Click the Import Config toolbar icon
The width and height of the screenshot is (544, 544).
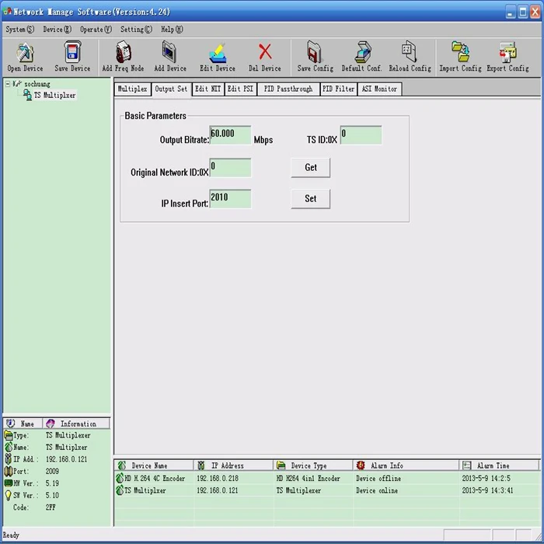click(460, 52)
